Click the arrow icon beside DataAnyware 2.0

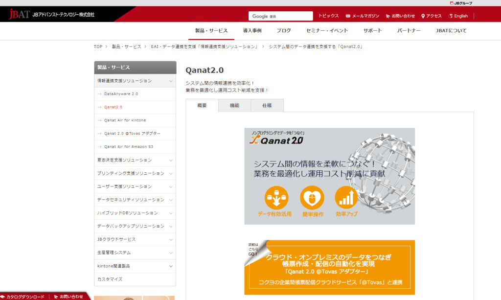click(99, 94)
